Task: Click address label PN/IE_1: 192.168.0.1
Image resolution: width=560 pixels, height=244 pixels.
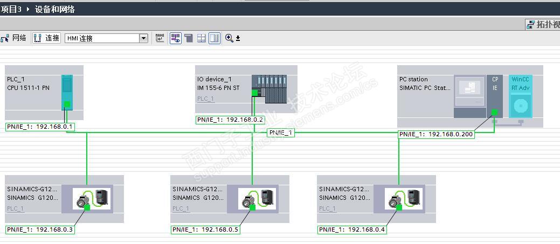Action: coord(40,127)
